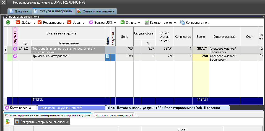Expand the Выставить счет dropdown arrow
Screen dimensions: 265x131
click(175, 23)
